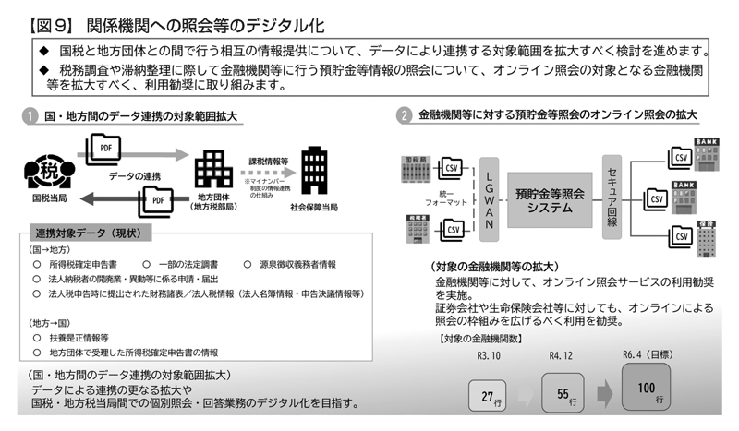The width and height of the screenshot is (739, 431).
Task: Click the R3.10 date label
Action: pyautogui.click(x=489, y=355)
